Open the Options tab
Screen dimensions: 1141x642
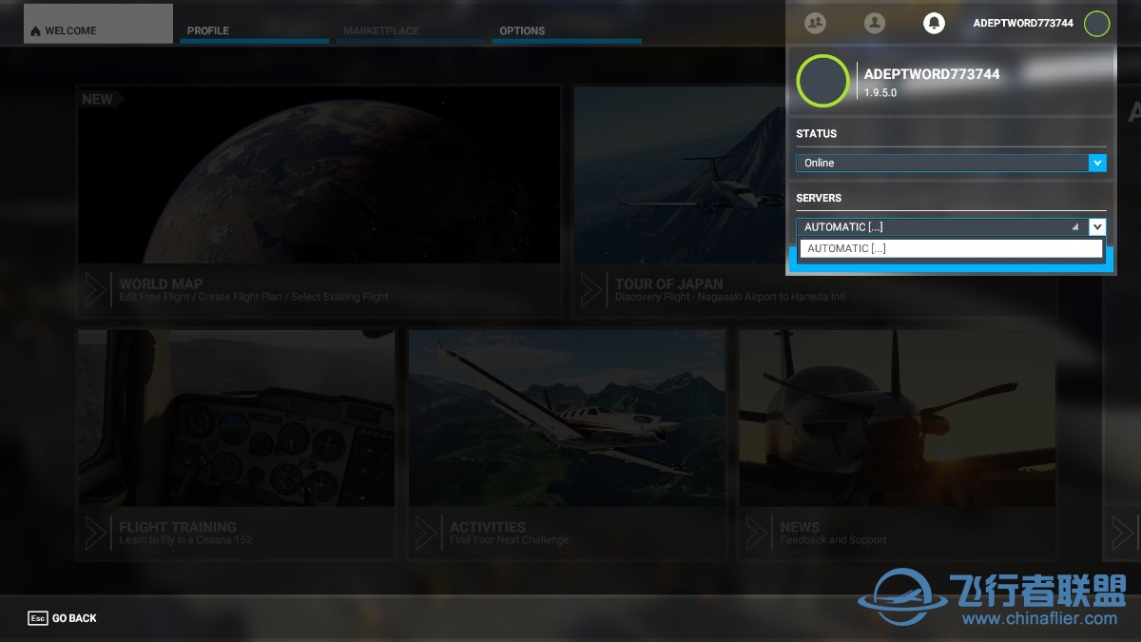click(568, 30)
